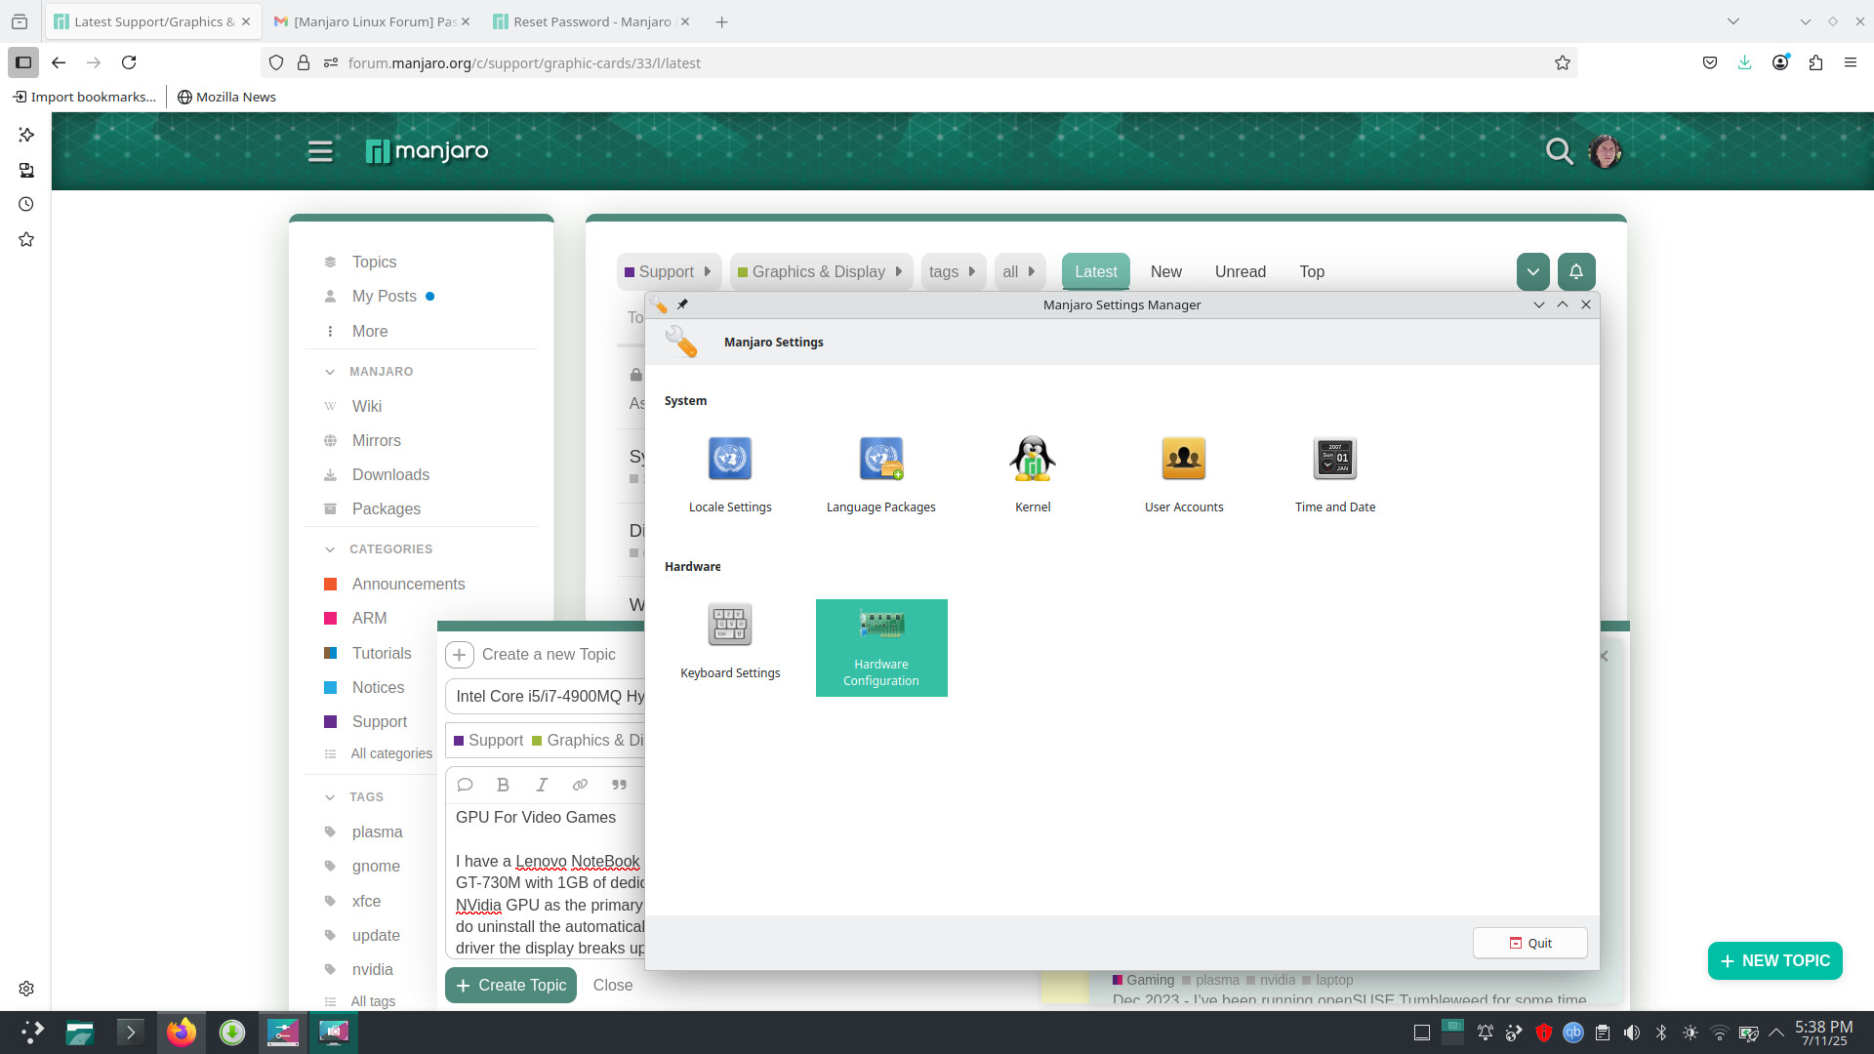Click Close link in composer

[x=613, y=985]
